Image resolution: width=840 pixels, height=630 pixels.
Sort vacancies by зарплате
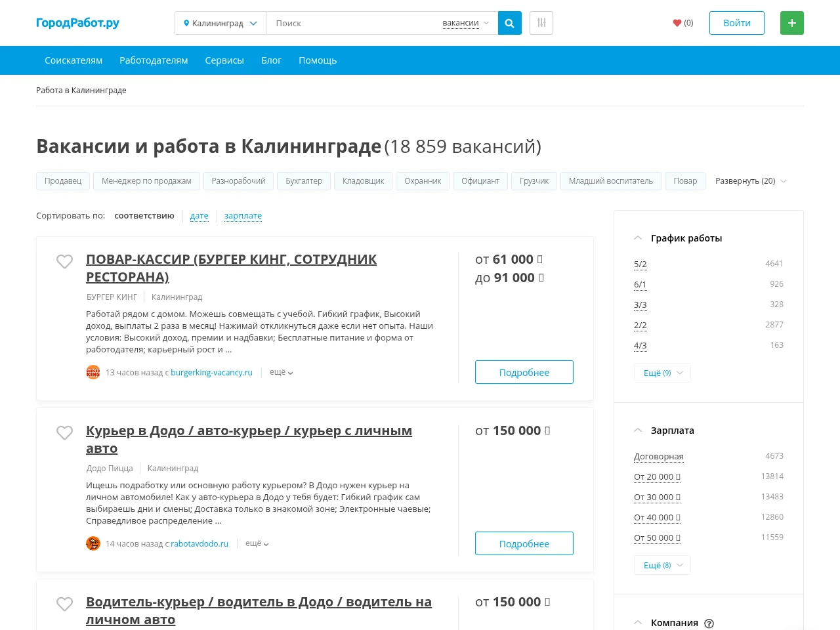pos(243,216)
